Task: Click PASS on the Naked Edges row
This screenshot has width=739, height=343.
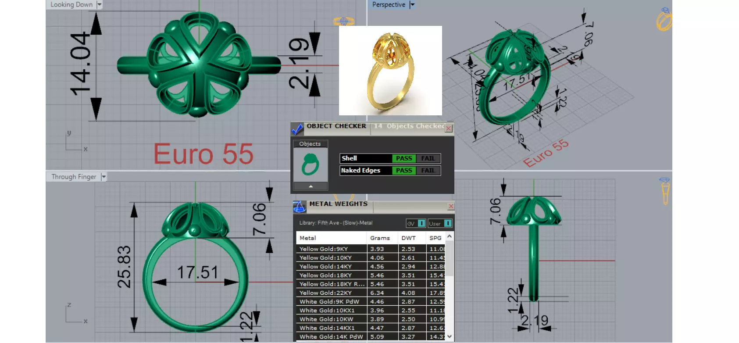Action: [x=404, y=171]
